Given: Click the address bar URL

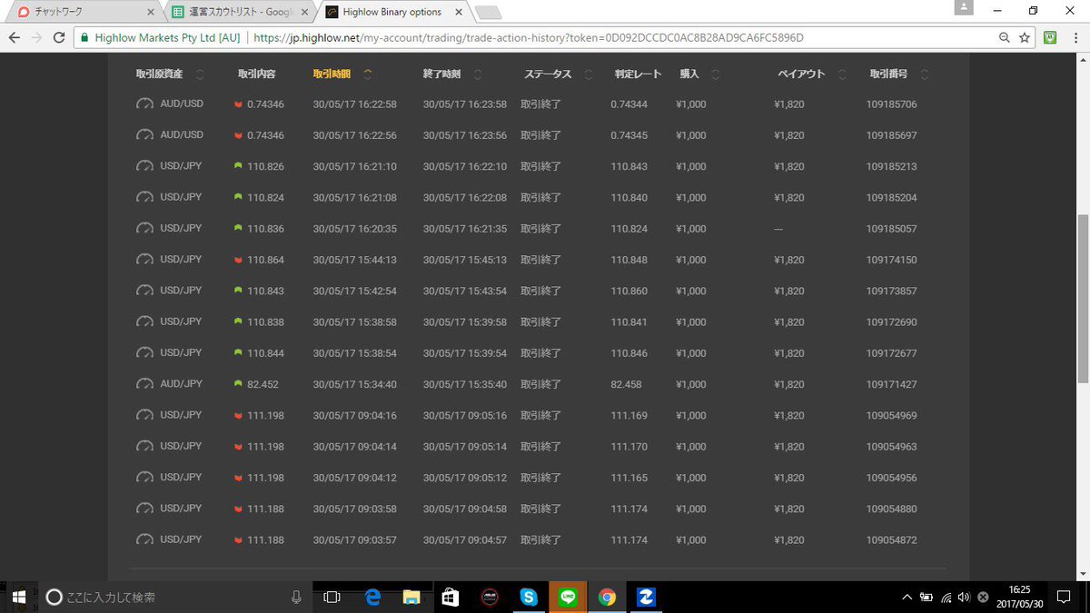Looking at the screenshot, I should pyautogui.click(x=529, y=38).
